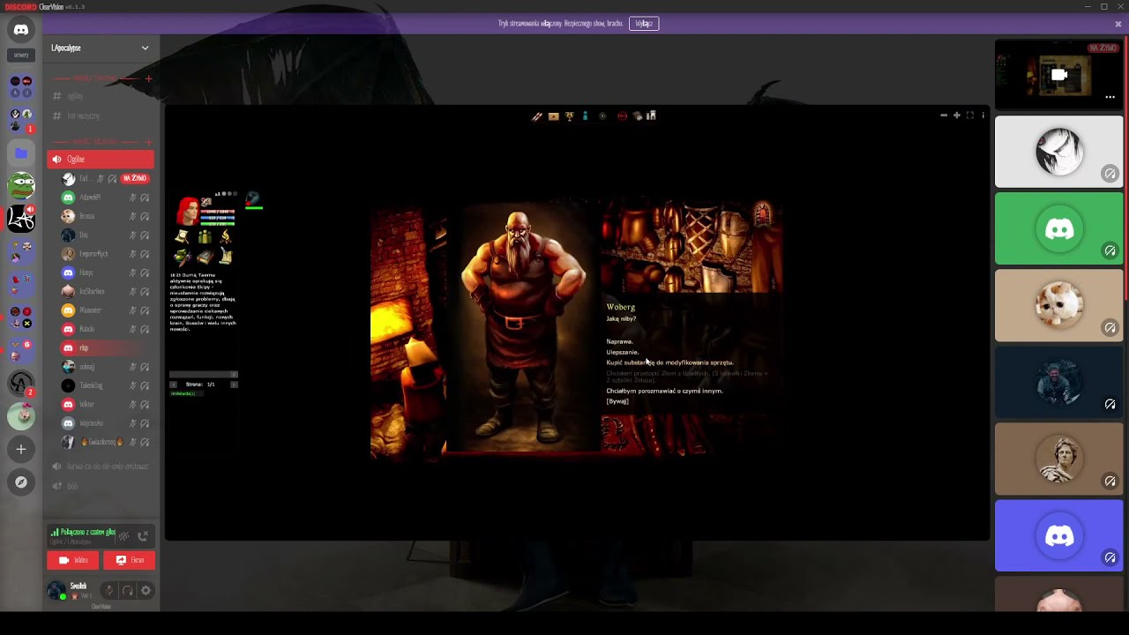Click the tower icon in game toolbar
The width and height of the screenshot is (1129, 635).
coord(651,116)
